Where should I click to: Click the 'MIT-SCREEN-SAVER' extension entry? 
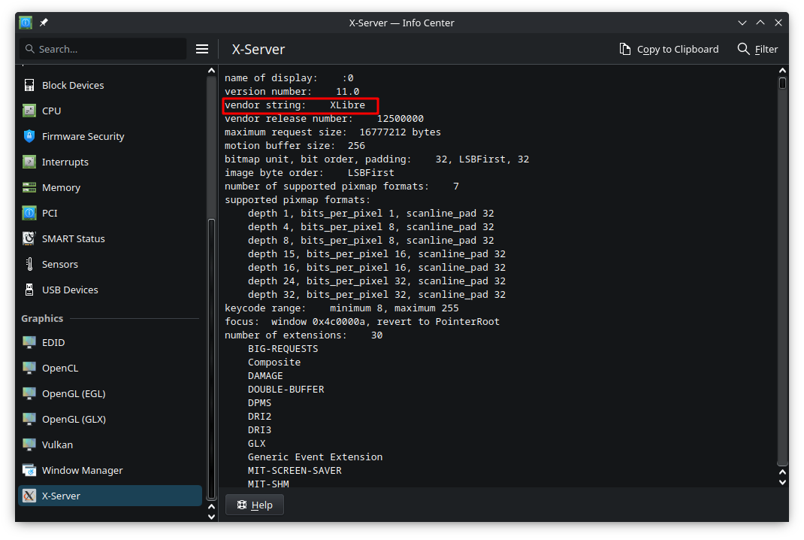[295, 471]
